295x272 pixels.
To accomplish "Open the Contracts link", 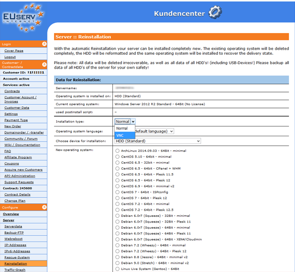I will click(x=12, y=91).
